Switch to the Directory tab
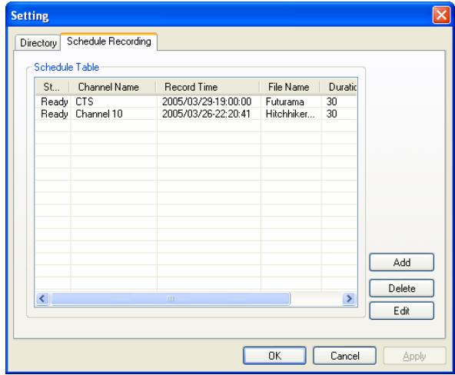 [38, 43]
